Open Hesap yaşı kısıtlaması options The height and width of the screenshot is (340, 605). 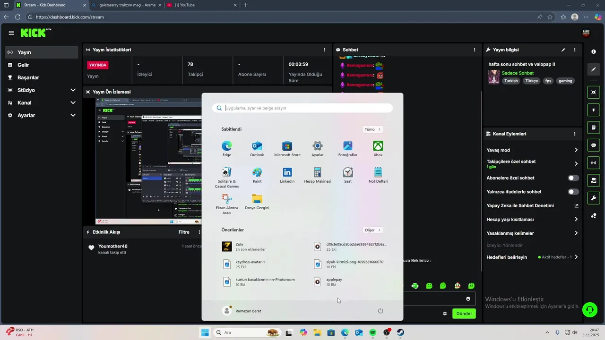[532, 220]
